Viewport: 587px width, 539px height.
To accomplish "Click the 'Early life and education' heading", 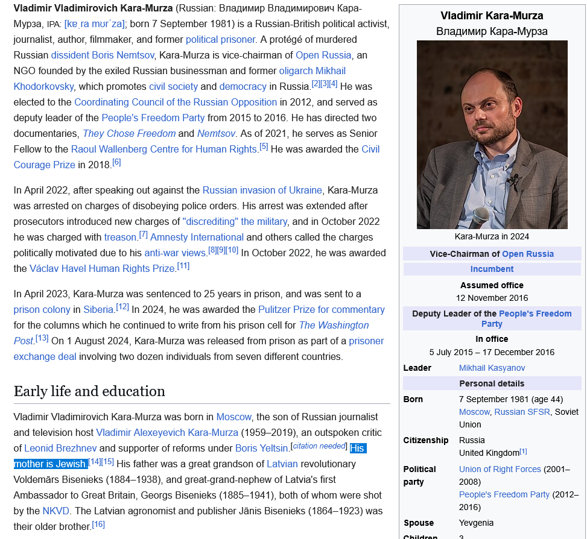I will 89,392.
